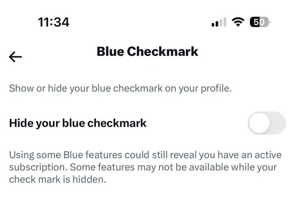This screenshot has width=295, height=206.
Task: Select the signal strength indicator in status bar
Action: pos(219,22)
